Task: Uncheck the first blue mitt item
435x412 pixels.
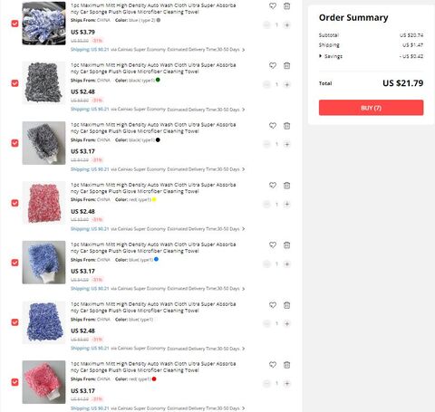Action: (x=14, y=24)
